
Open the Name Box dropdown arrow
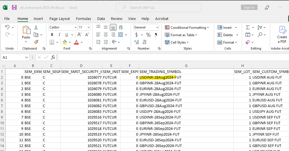(x=27, y=58)
